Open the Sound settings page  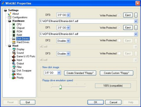click(x=20, y=53)
